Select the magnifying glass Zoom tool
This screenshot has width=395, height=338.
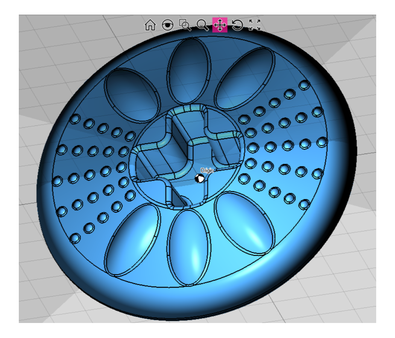[202, 25]
